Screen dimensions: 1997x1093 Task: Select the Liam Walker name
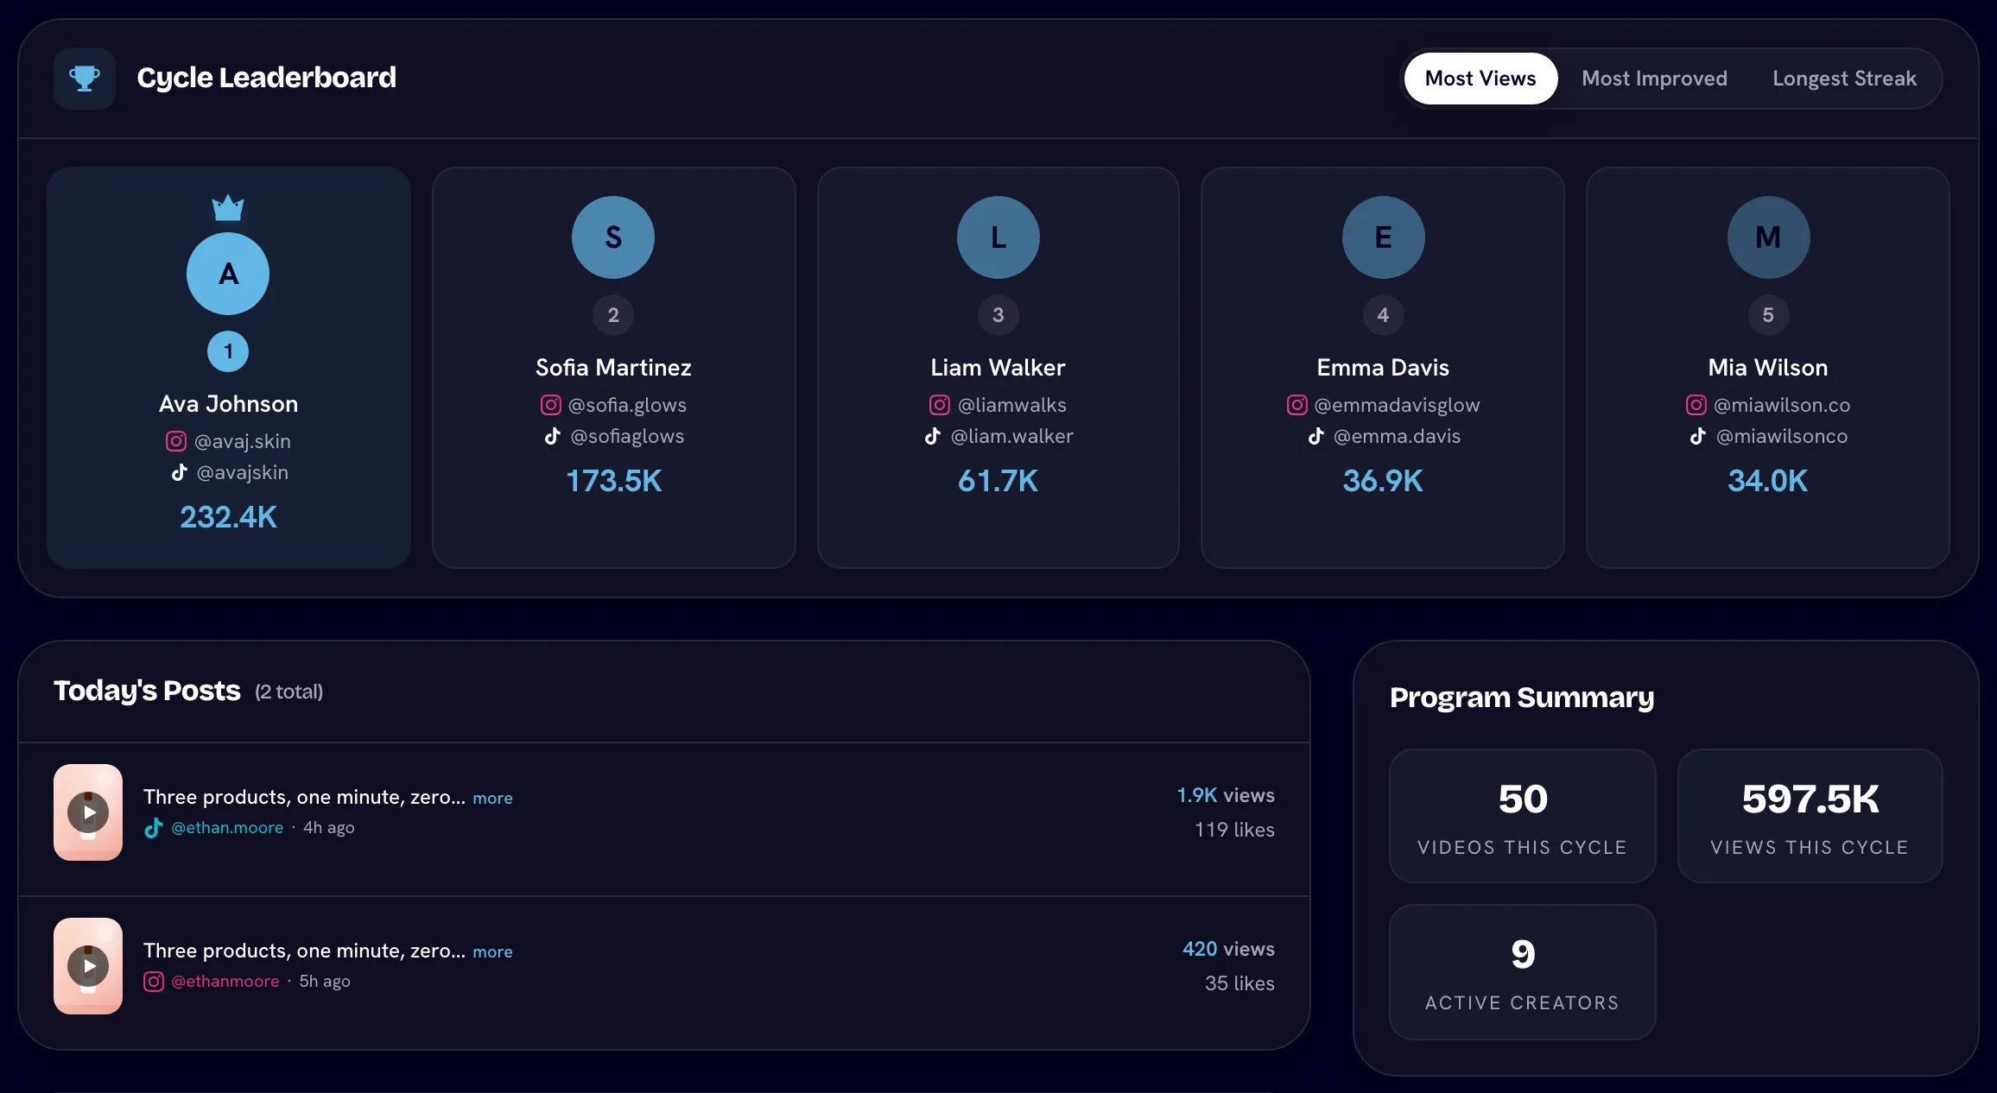[998, 368]
